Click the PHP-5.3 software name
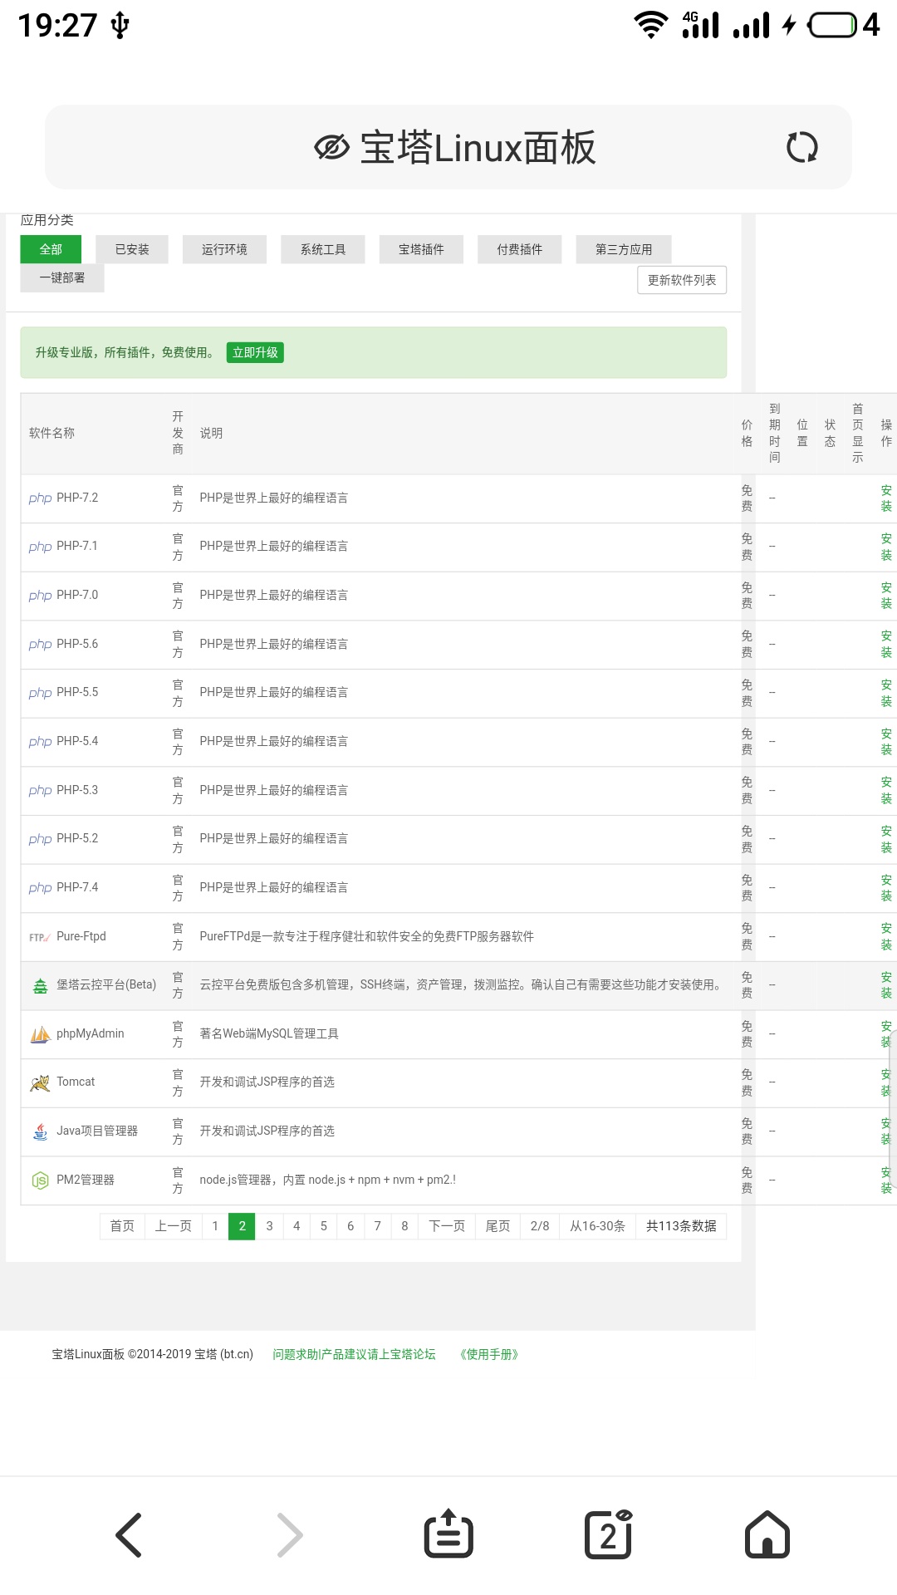Viewport: 897px width, 1595px height. click(77, 791)
